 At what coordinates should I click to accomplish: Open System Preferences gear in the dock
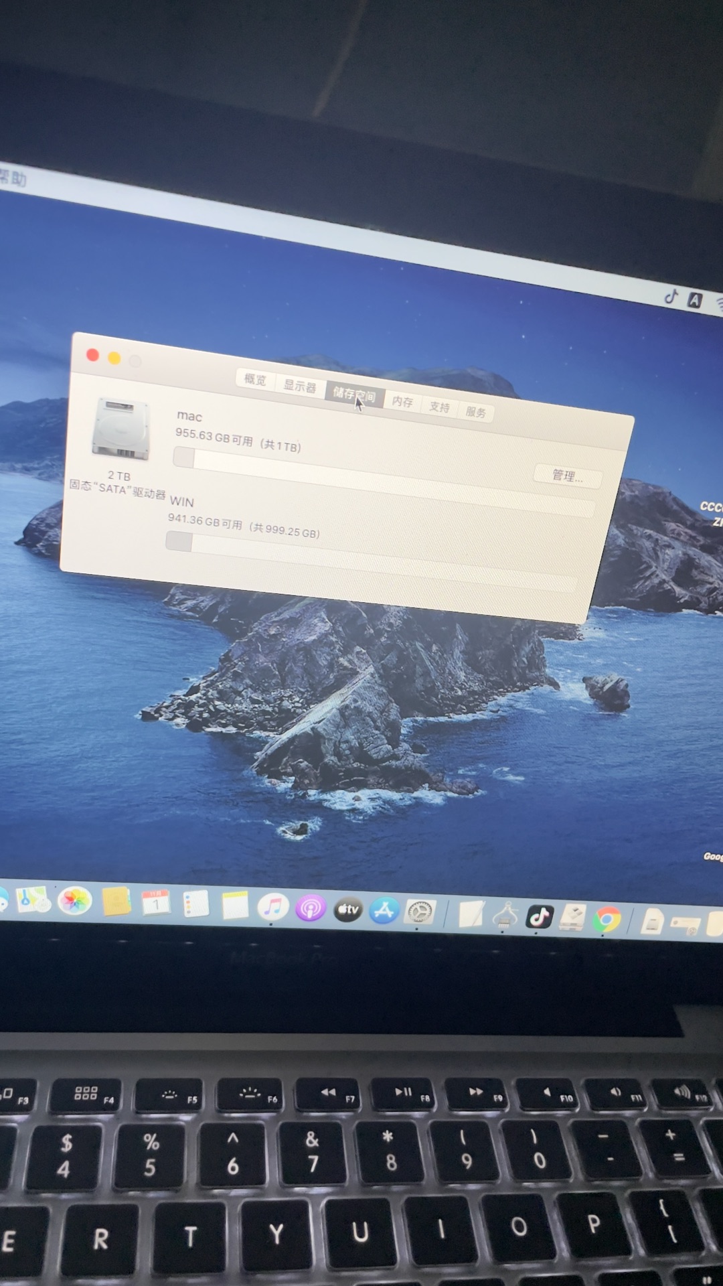click(420, 912)
